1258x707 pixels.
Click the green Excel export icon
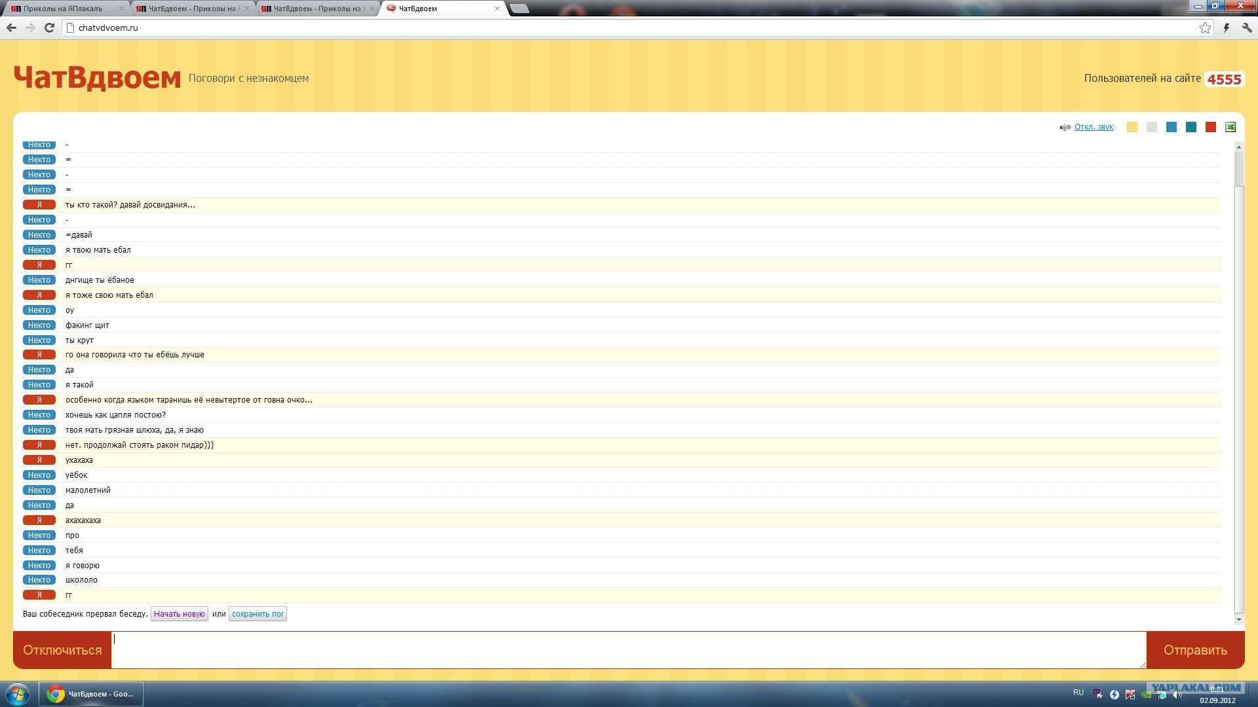[x=1230, y=127]
